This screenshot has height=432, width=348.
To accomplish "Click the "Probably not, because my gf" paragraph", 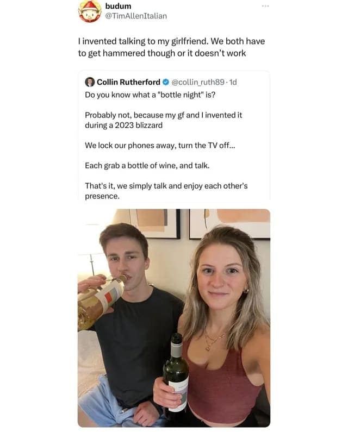I will coord(163,120).
